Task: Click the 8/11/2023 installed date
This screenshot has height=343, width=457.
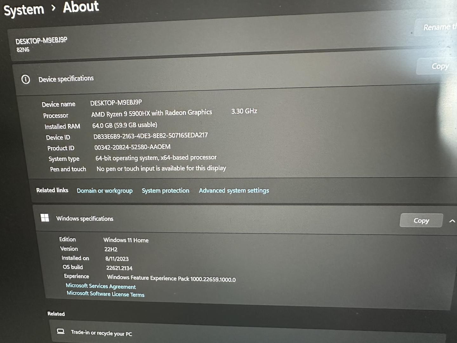Action: [117, 259]
